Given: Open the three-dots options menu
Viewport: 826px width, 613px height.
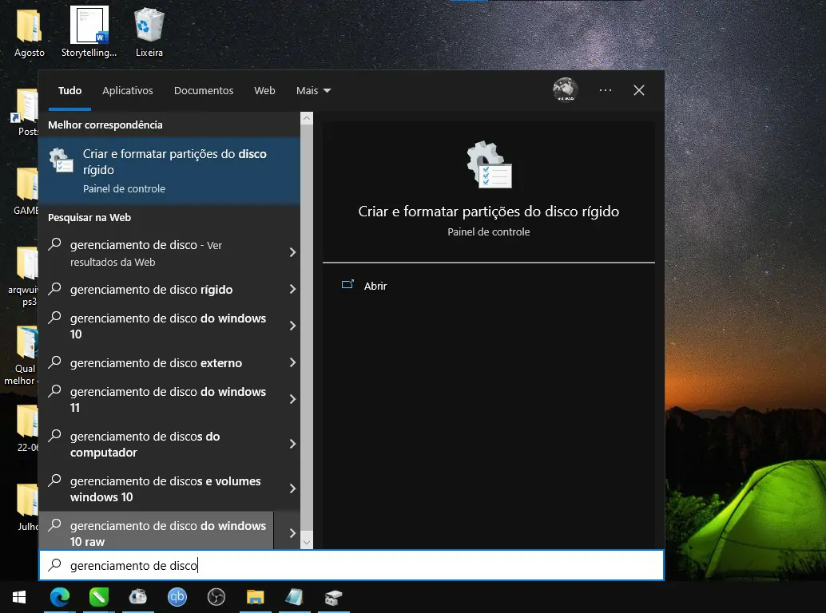Looking at the screenshot, I should [x=606, y=90].
